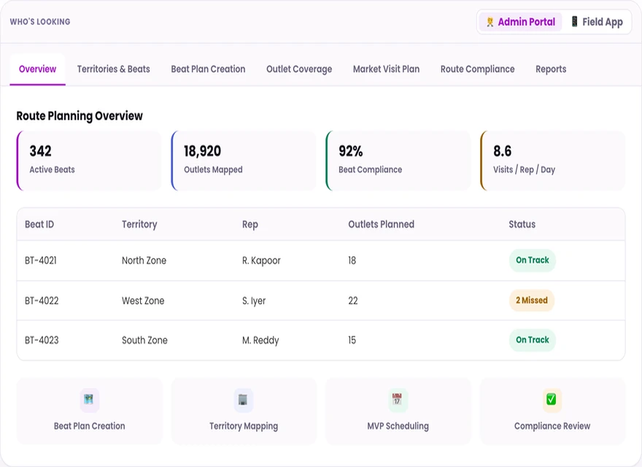The width and height of the screenshot is (642, 467).
Task: Open the Market Visit Plan tab
Action: 386,69
